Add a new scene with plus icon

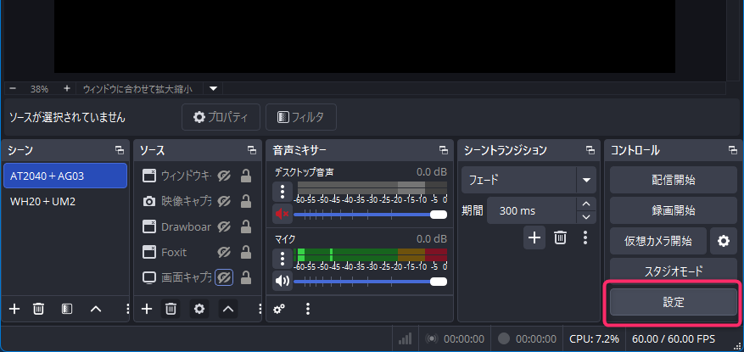pos(14,309)
